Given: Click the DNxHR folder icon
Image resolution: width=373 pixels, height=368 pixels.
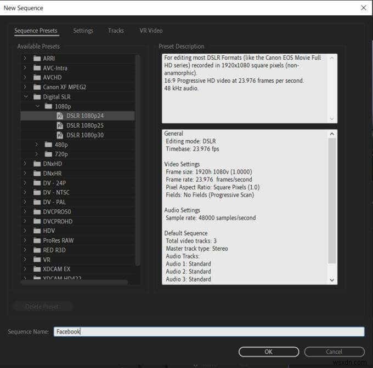Looking at the screenshot, I should click(x=37, y=174).
